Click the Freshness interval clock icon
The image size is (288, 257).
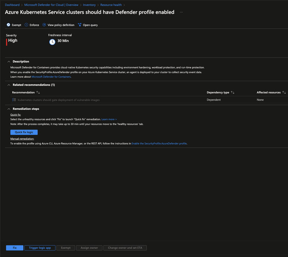click(x=52, y=42)
